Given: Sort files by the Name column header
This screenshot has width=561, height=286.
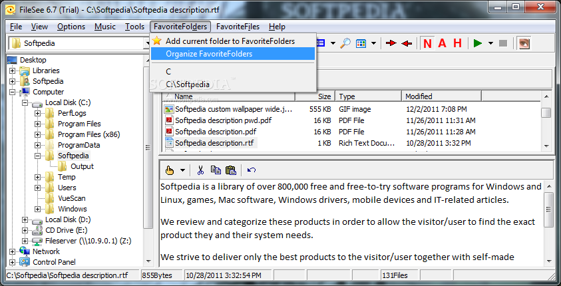Looking at the screenshot, I should click(x=229, y=96).
